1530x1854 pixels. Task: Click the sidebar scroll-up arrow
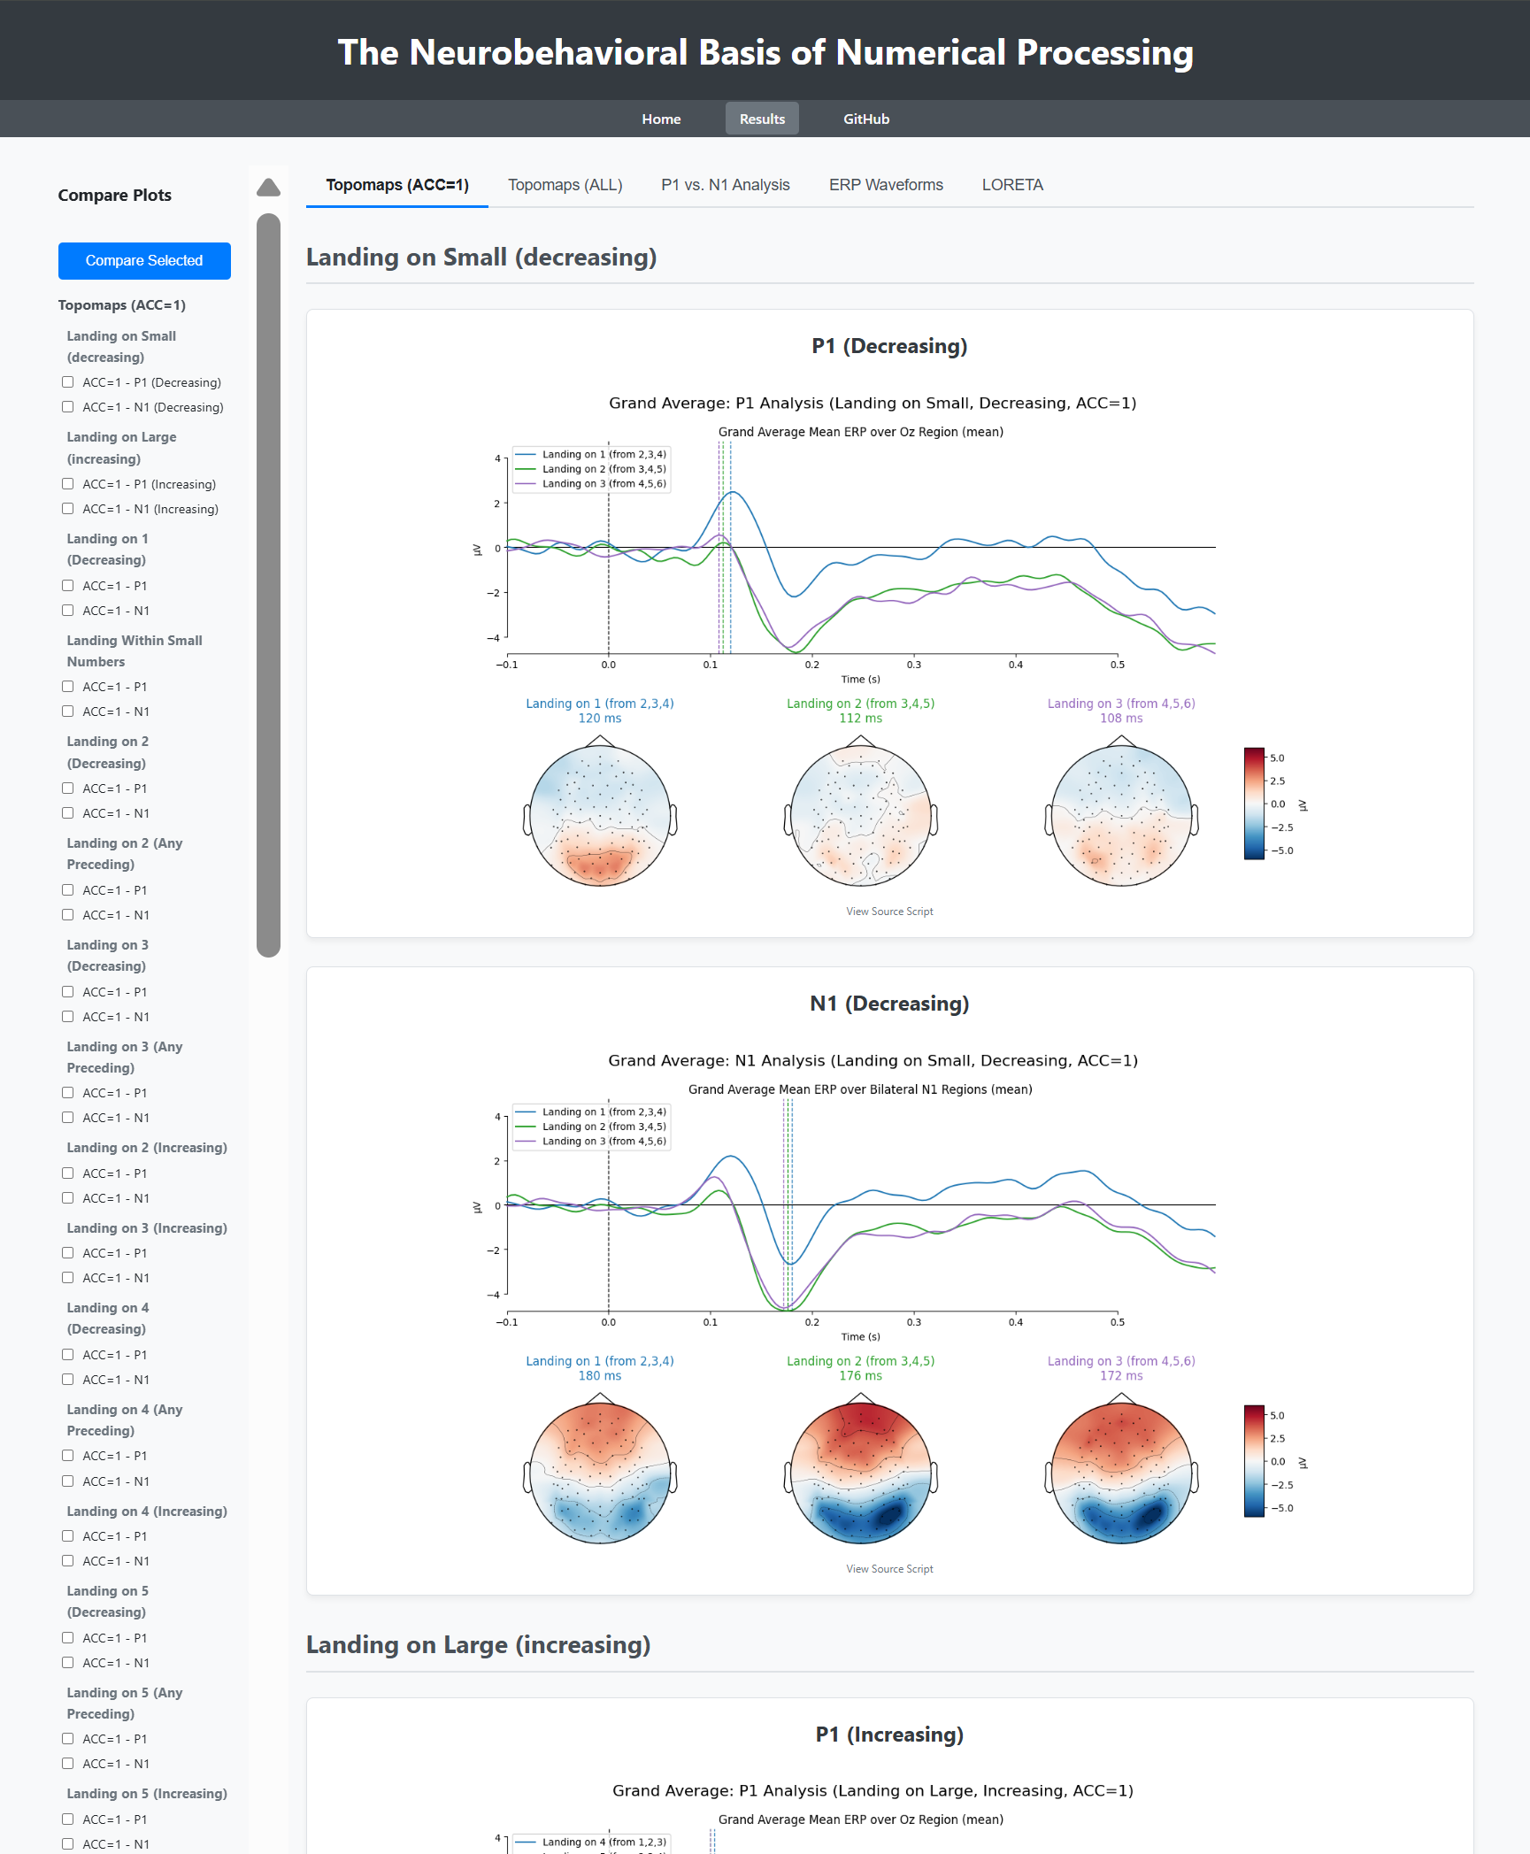click(268, 187)
